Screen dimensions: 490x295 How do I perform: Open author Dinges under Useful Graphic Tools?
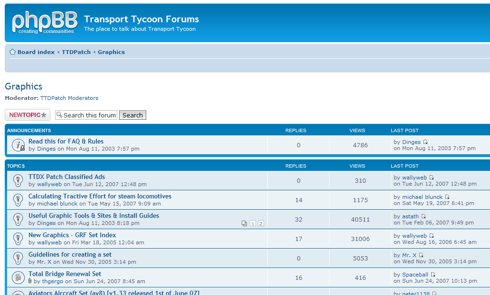[46, 223]
